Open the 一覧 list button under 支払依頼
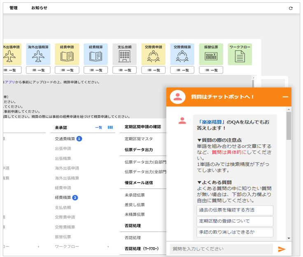Viewport: 303px width, 257px height. 124,70
